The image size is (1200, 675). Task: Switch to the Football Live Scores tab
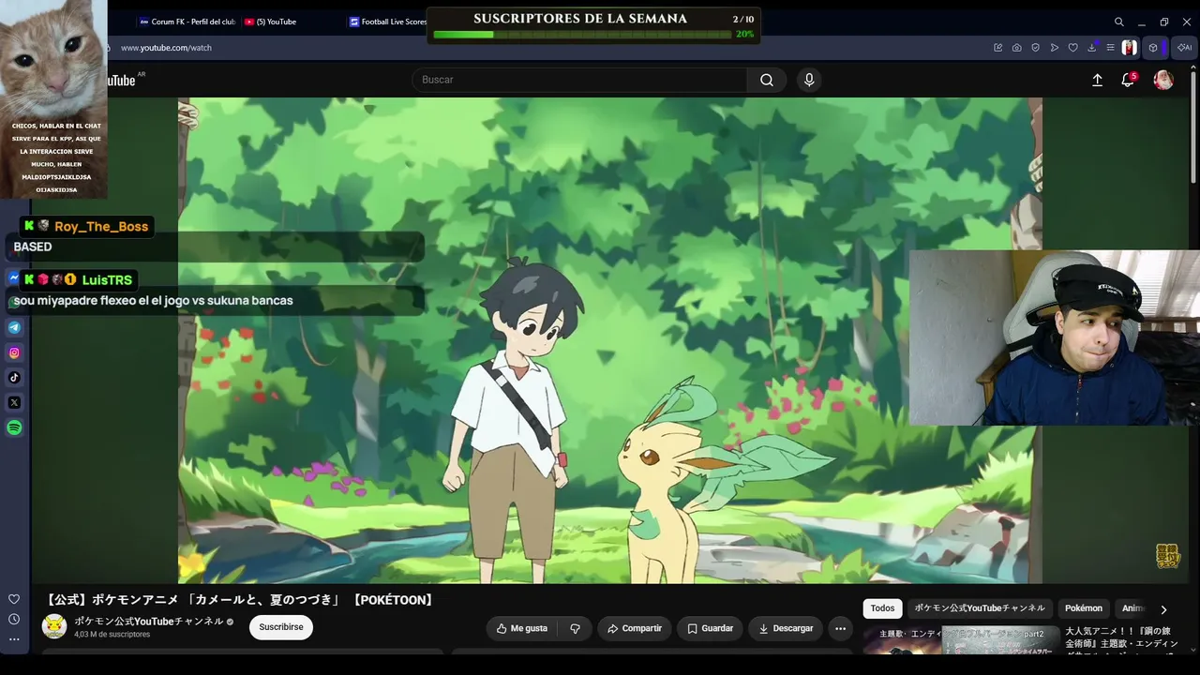[x=387, y=22]
